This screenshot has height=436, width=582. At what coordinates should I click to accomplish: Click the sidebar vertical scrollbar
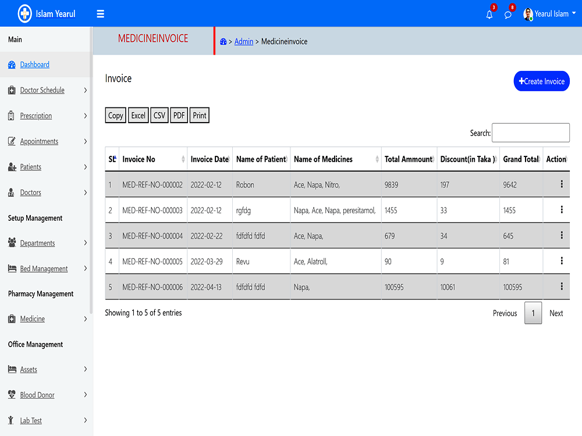click(91, 170)
